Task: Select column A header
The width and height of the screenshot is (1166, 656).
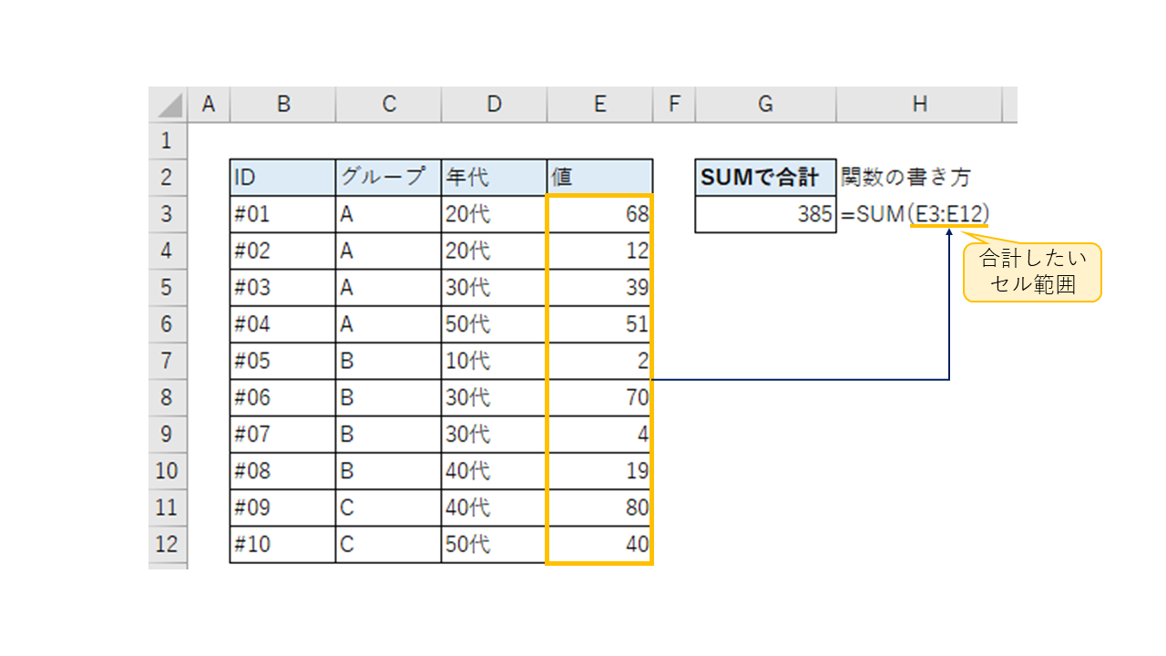Action: [x=209, y=105]
